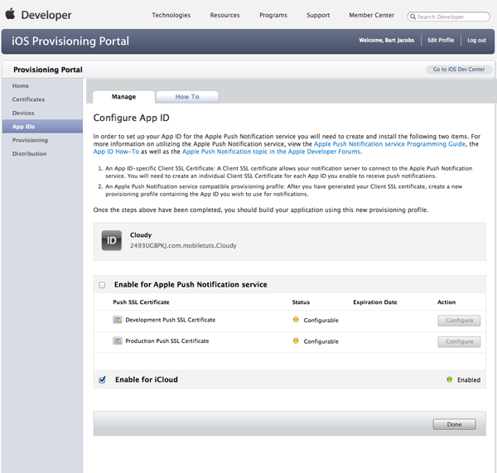Click Configure for Development Push SSL Certificate
The height and width of the screenshot is (473, 497).
[x=459, y=321]
